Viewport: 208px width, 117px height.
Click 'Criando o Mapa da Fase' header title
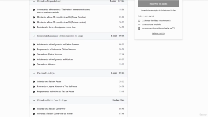(x=49, y=1)
